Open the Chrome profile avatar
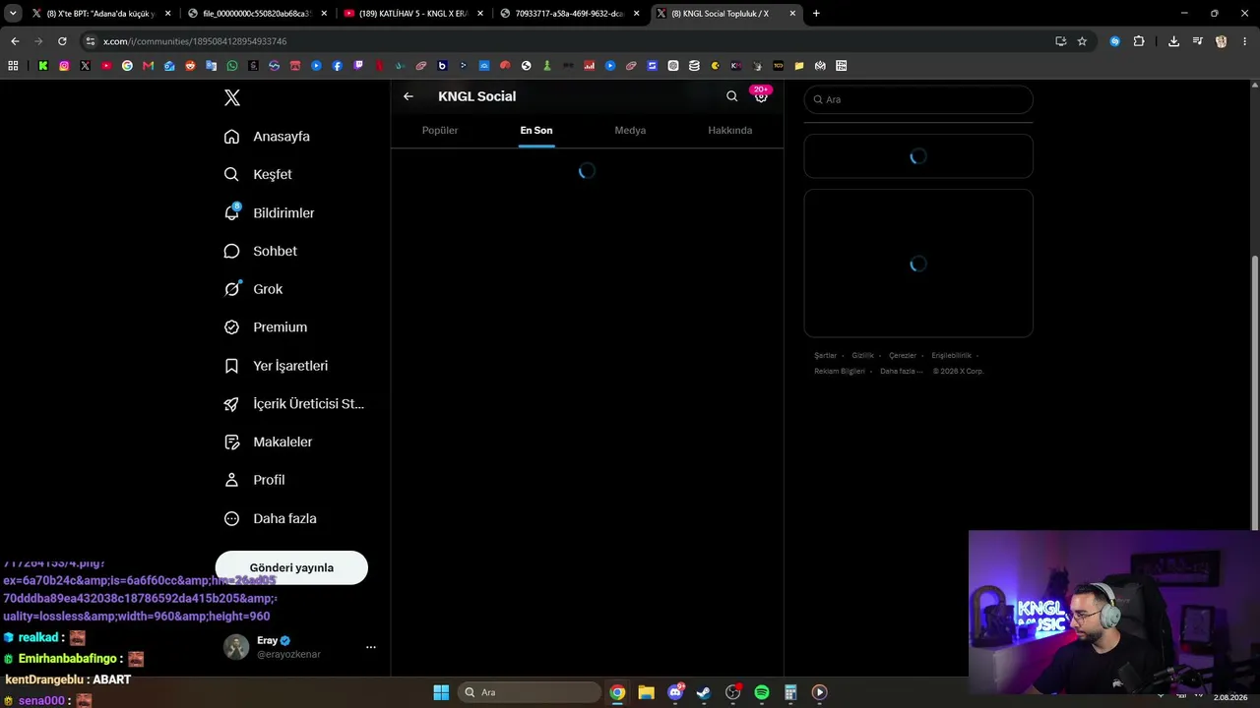Image resolution: width=1260 pixels, height=708 pixels. click(x=1222, y=41)
